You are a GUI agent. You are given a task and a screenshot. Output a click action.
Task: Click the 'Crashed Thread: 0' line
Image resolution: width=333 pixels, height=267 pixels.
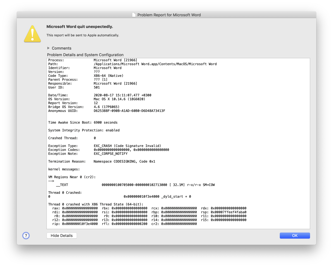tap(72, 138)
